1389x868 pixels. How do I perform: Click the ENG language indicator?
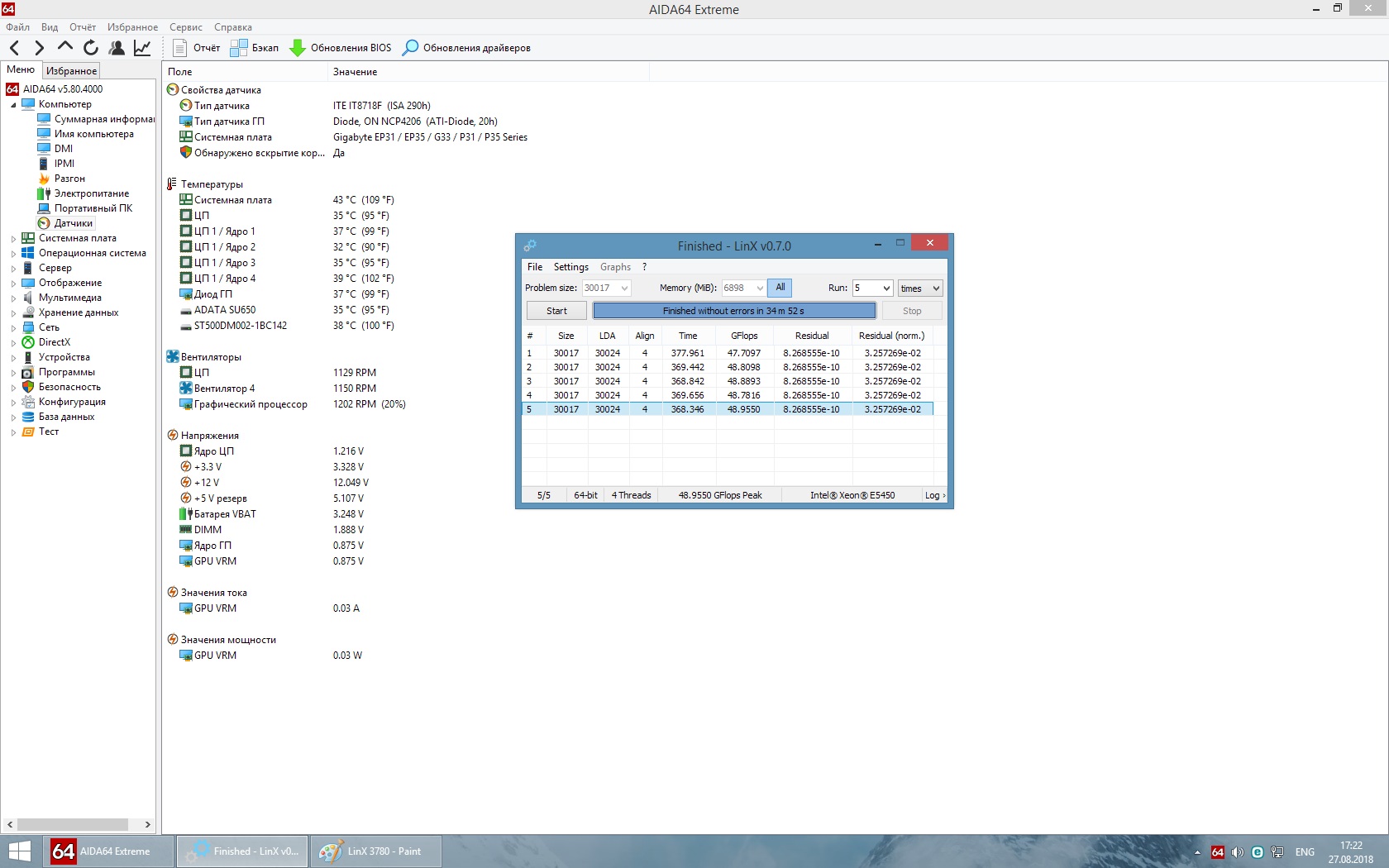(x=1305, y=852)
